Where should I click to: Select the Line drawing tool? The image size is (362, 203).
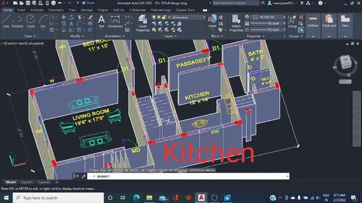tap(6, 21)
